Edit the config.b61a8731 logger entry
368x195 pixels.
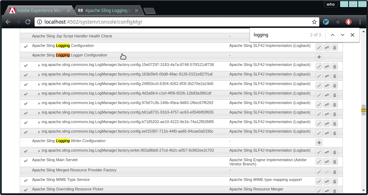[x=319, y=114]
